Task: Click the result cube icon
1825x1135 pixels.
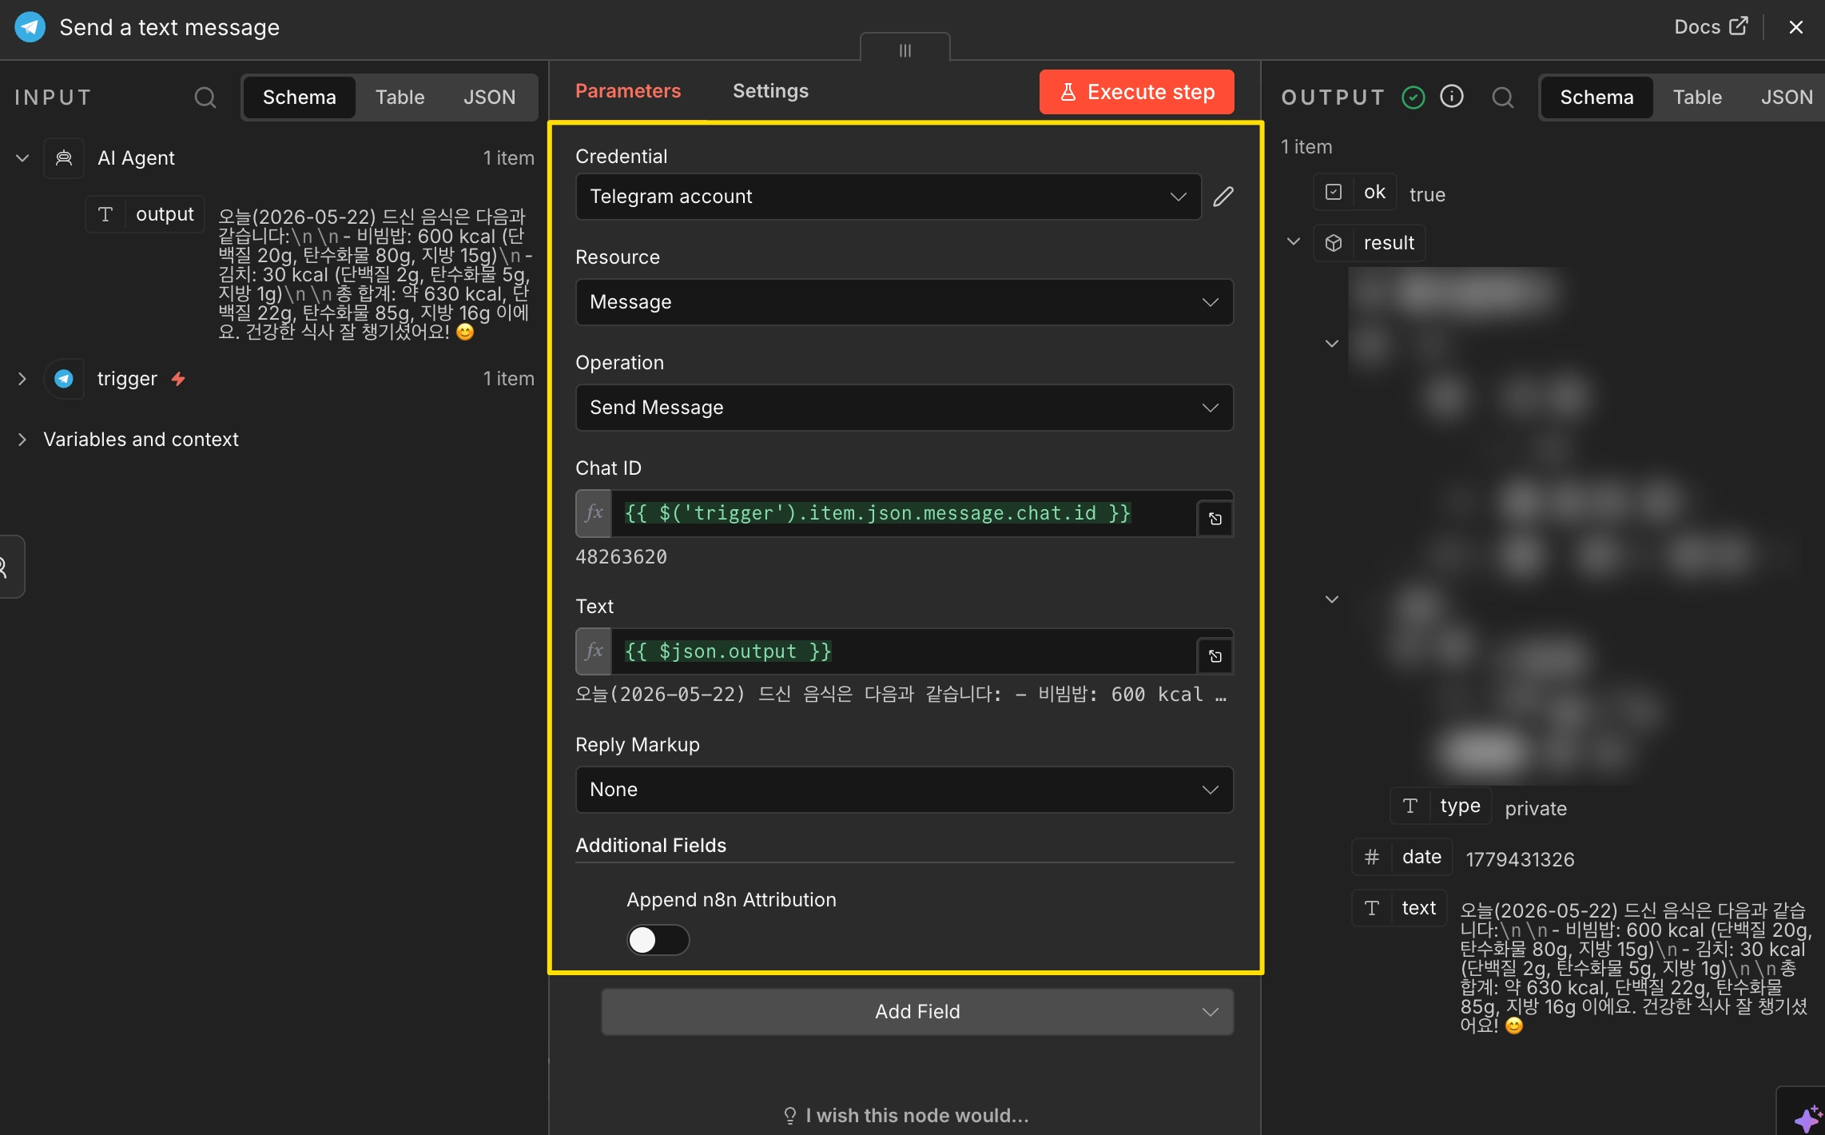Action: (1334, 243)
